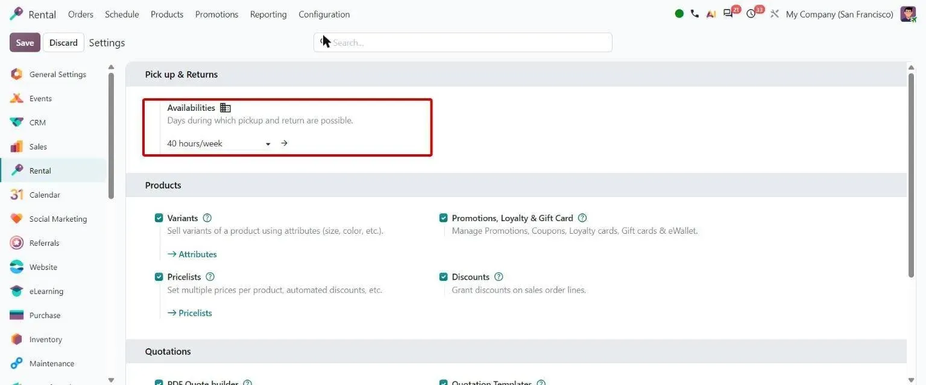The width and height of the screenshot is (926, 385).
Task: Disable Promotions, Loyalty & Gift Card checkbox
Action: [x=444, y=218]
